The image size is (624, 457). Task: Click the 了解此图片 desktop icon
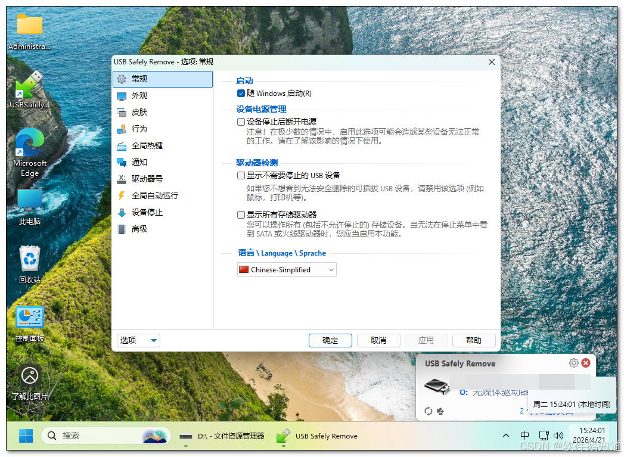[29, 382]
